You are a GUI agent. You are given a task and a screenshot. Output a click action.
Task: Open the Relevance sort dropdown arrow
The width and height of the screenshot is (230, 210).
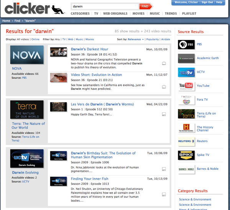[143, 39]
